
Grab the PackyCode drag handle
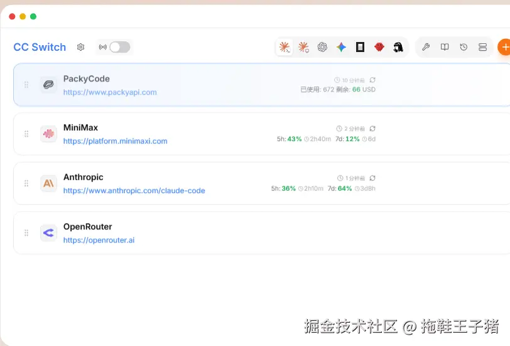[26, 85]
